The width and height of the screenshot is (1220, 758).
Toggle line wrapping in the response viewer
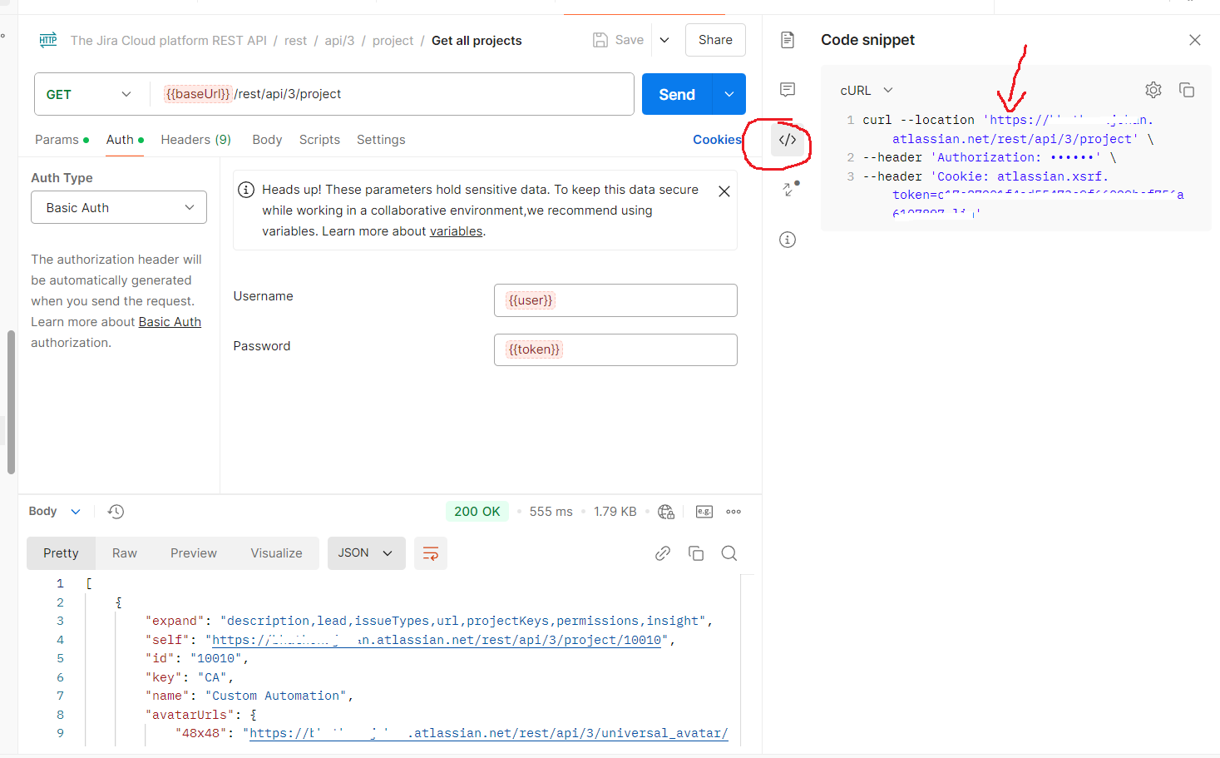pos(430,552)
